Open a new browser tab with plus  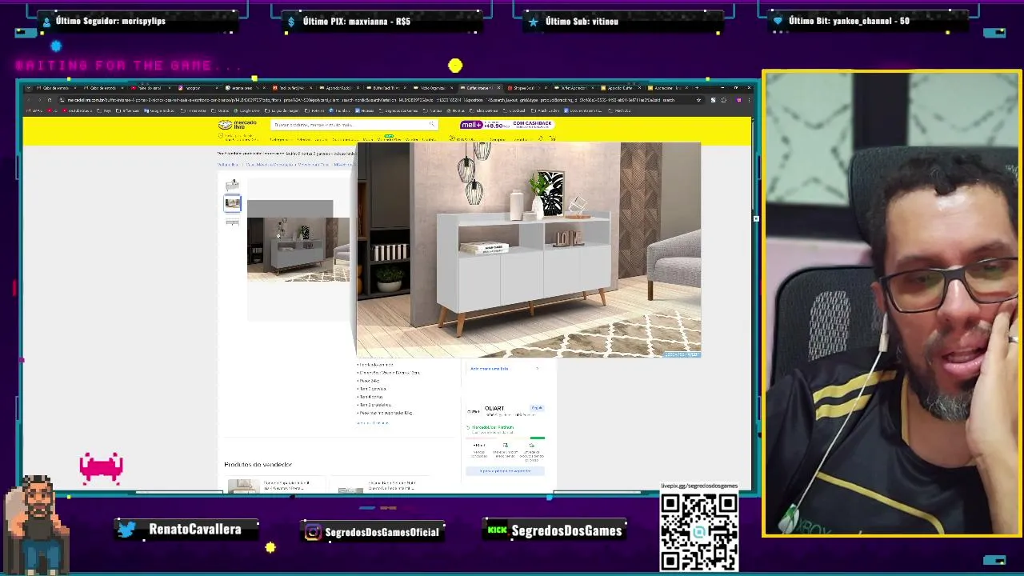pyautogui.click(x=696, y=88)
